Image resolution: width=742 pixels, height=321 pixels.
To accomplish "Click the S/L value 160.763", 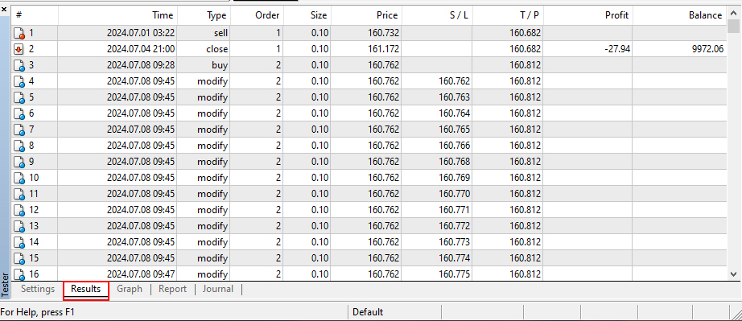I will pyautogui.click(x=454, y=97).
